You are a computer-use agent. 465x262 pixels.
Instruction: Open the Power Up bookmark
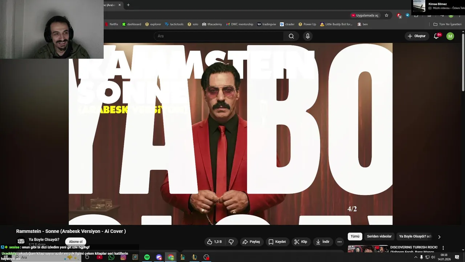[x=307, y=24]
